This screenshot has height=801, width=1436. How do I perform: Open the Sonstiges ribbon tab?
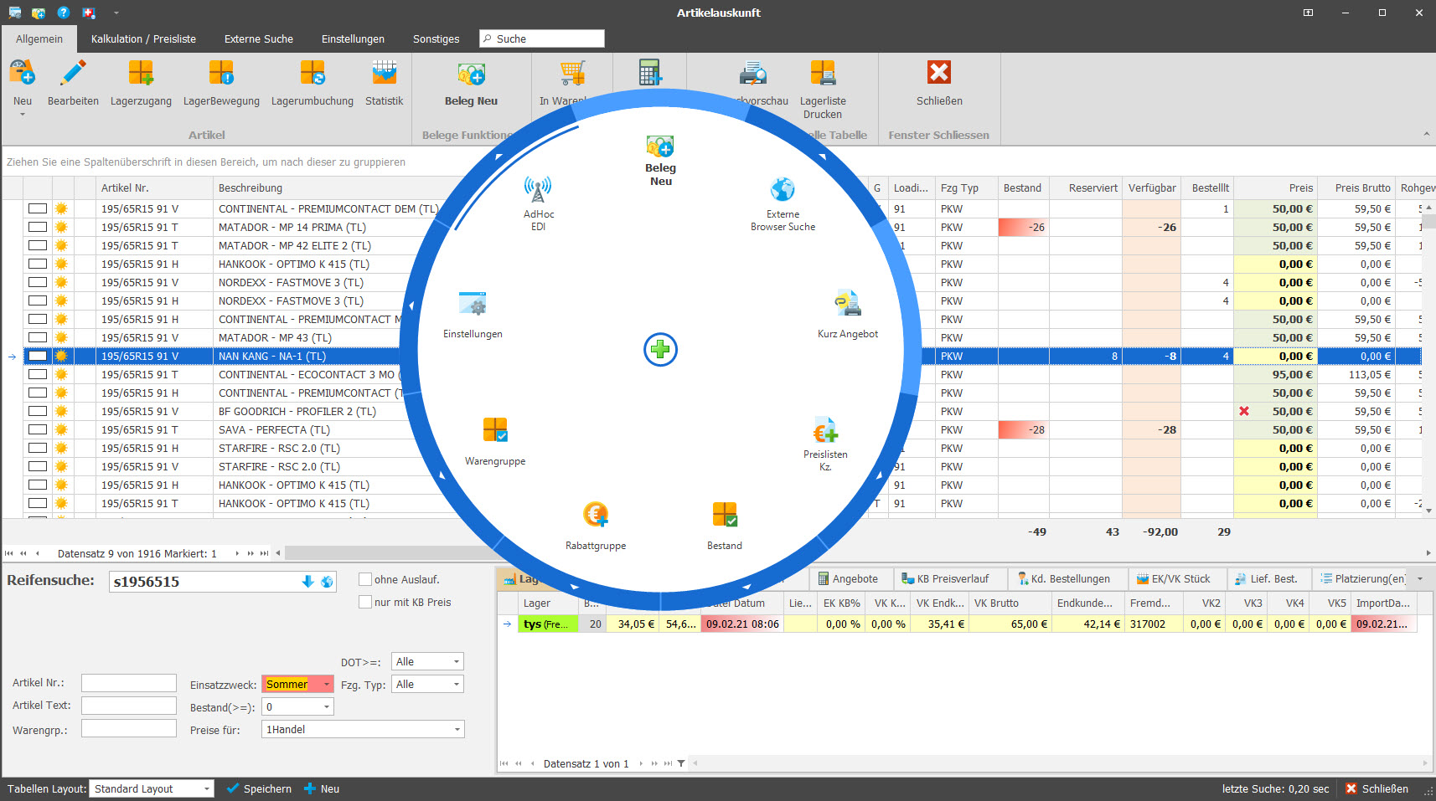[436, 39]
